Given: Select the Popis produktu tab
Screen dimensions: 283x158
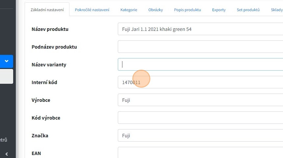Looking at the screenshot, I should click(x=187, y=10).
